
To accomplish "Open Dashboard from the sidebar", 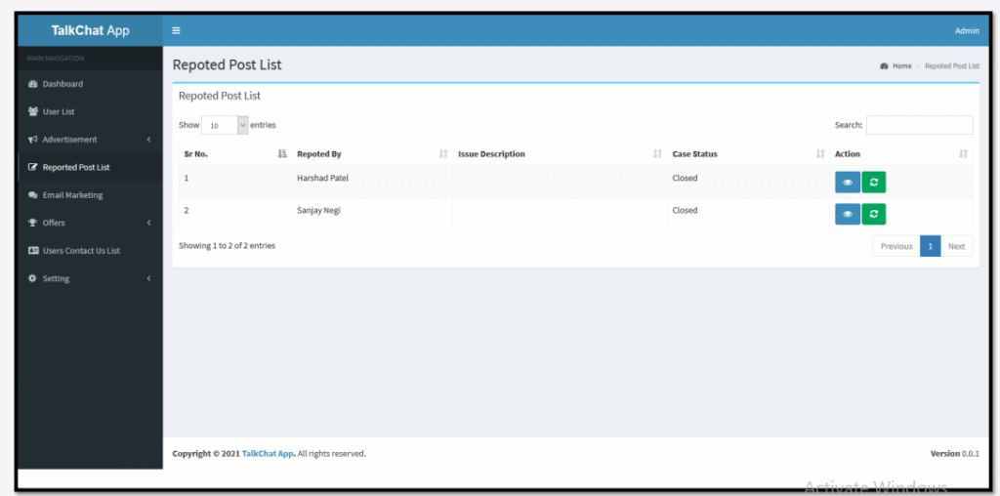I will click(62, 84).
